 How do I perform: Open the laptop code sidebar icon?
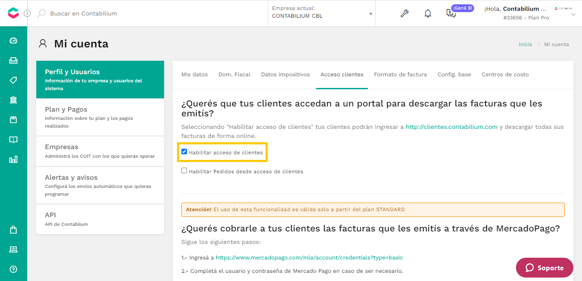point(13,249)
